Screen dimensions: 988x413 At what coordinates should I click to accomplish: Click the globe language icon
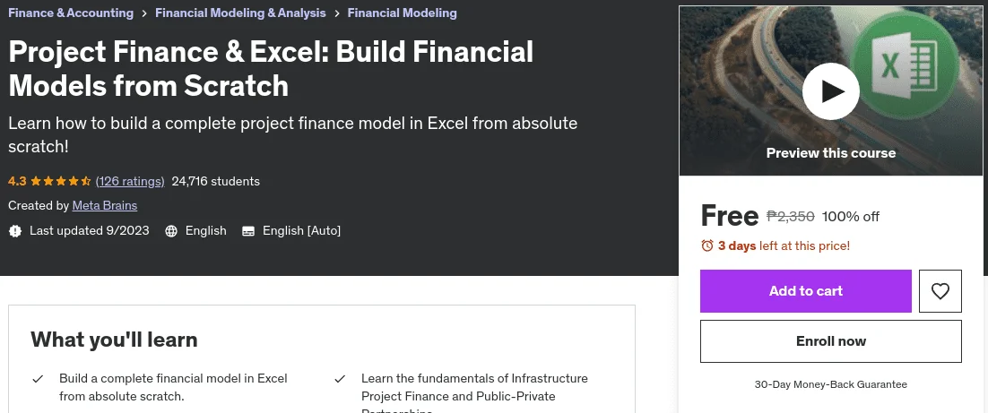(170, 231)
